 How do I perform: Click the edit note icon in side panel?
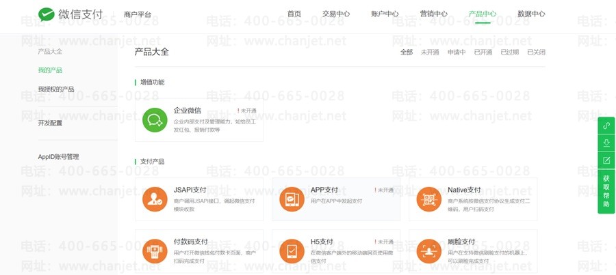pyautogui.click(x=606, y=160)
